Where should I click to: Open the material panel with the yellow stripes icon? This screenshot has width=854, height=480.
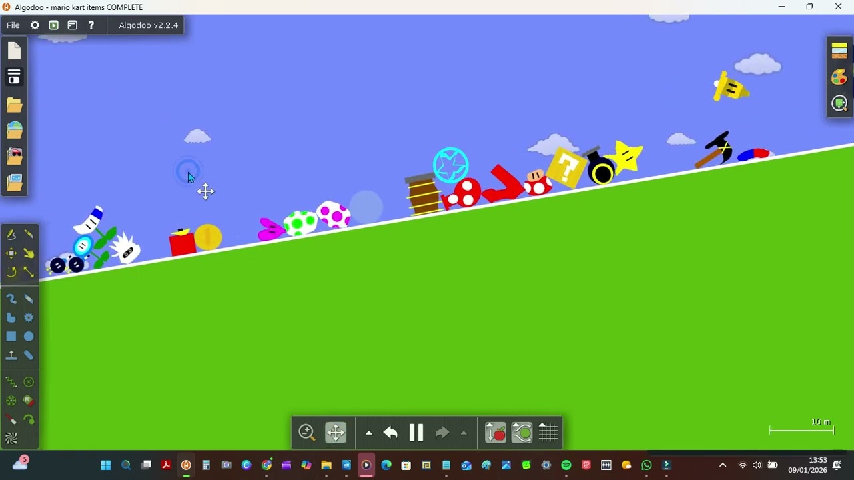[x=839, y=51]
